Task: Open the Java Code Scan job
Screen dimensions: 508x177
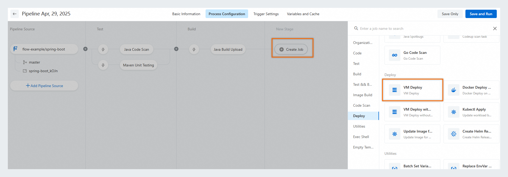Action: click(x=137, y=49)
